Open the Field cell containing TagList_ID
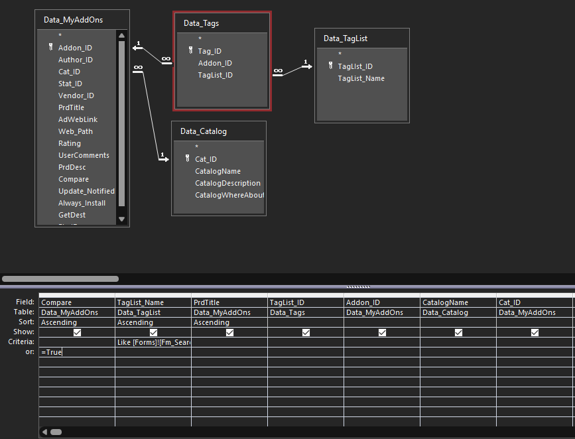 coord(305,302)
